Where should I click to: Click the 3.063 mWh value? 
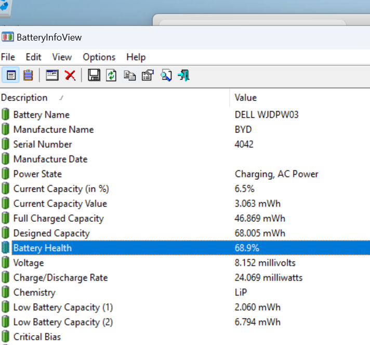coord(257,204)
